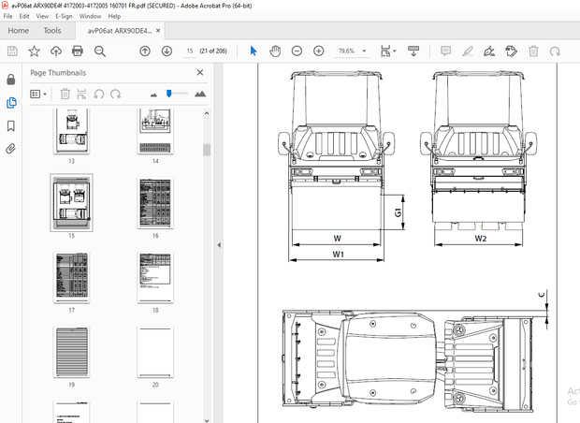Select page 14 thumbnail
Image resolution: width=580 pixels, height=423 pixels.
point(155,131)
